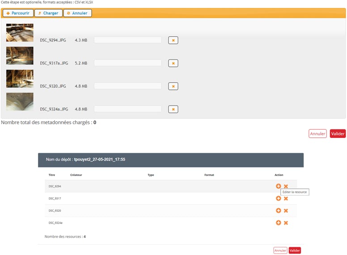Image resolution: width=347 pixels, height=255 pixels.
Task: Delete the DSC_9324a resource row
Action: pos(286,222)
